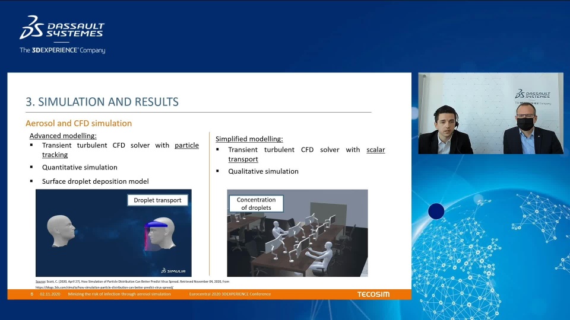Open the office droplet concentration simulation image

[297, 233]
